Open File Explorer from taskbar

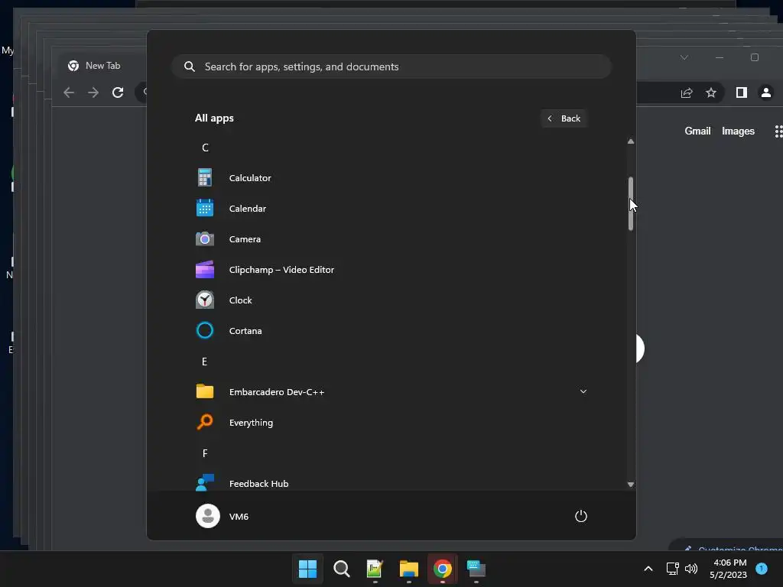(409, 569)
